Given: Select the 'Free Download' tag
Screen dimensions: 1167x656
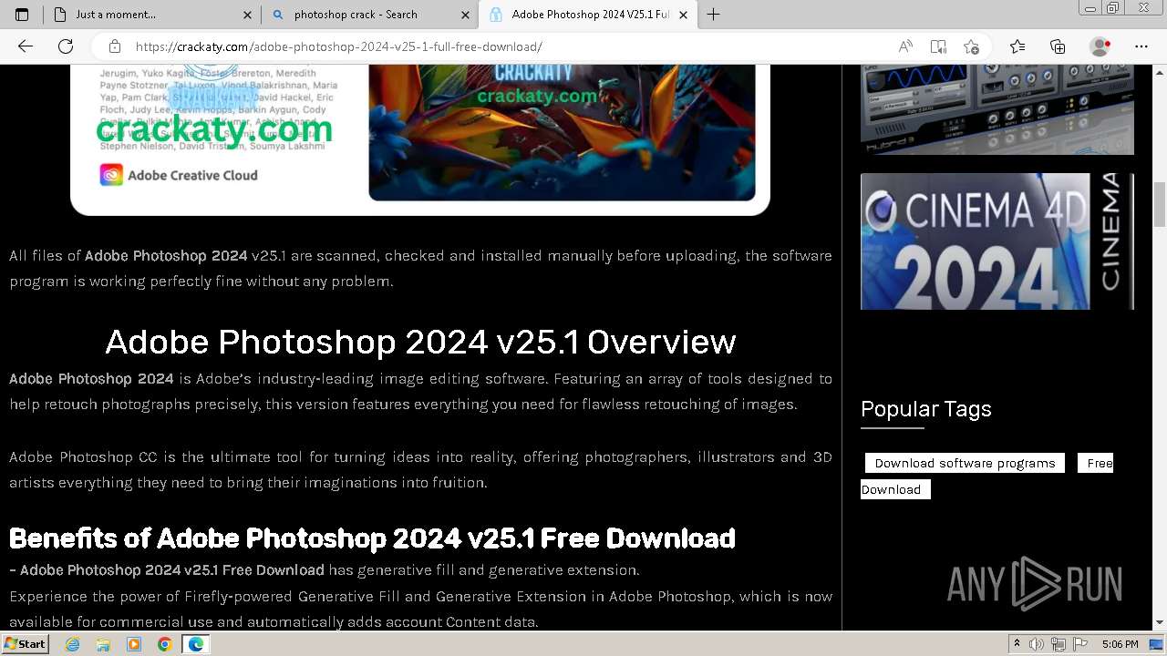Looking at the screenshot, I should (986, 476).
